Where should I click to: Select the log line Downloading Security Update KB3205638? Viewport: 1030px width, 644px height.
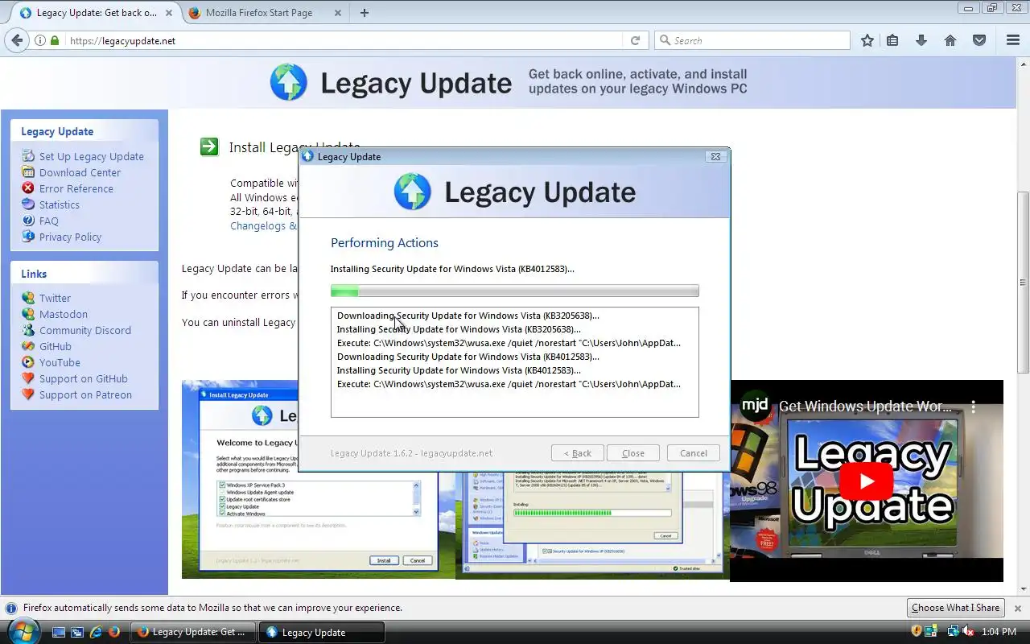pyautogui.click(x=468, y=316)
